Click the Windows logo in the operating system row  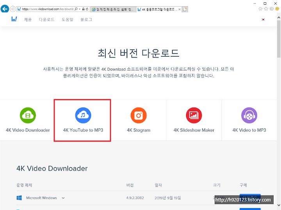coord(19,198)
